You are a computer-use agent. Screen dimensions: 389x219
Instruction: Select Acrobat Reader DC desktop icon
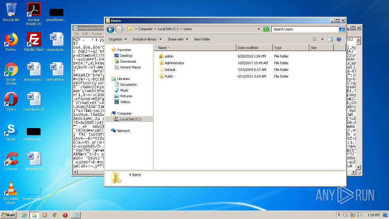[34, 14]
